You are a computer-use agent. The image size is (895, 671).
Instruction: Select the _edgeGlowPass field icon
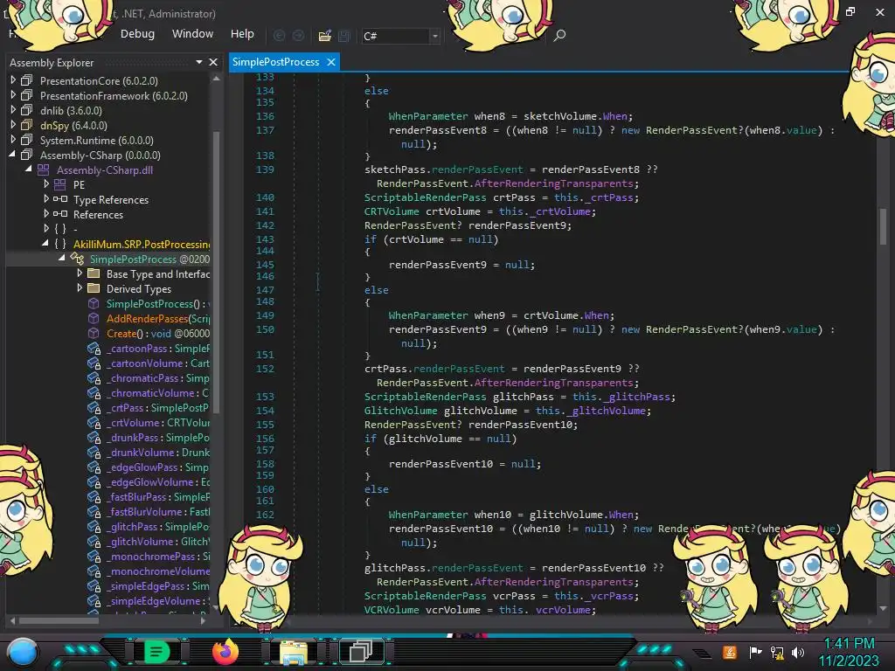tap(94, 467)
